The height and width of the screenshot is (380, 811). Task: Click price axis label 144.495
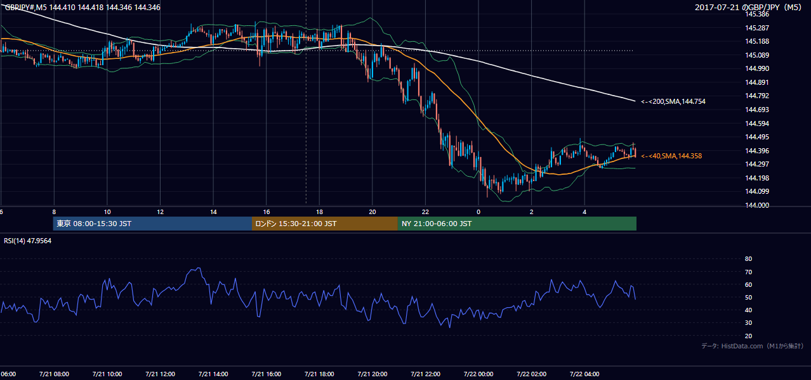pyautogui.click(x=758, y=137)
